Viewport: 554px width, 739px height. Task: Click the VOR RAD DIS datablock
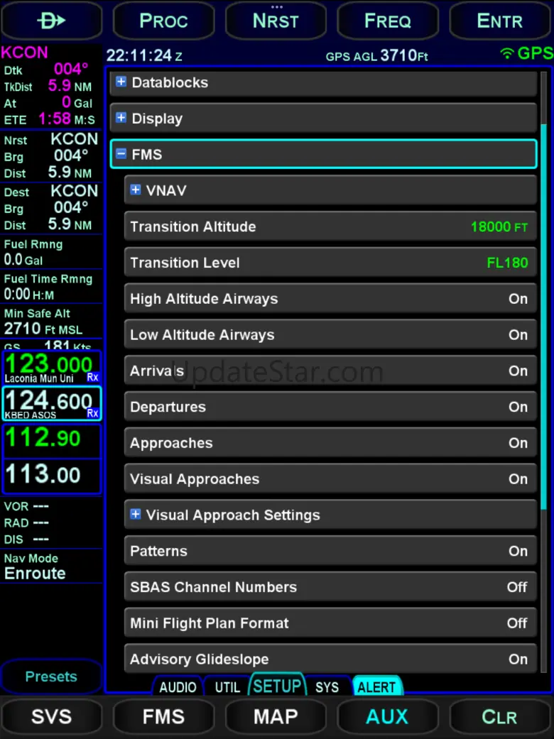pos(51,522)
